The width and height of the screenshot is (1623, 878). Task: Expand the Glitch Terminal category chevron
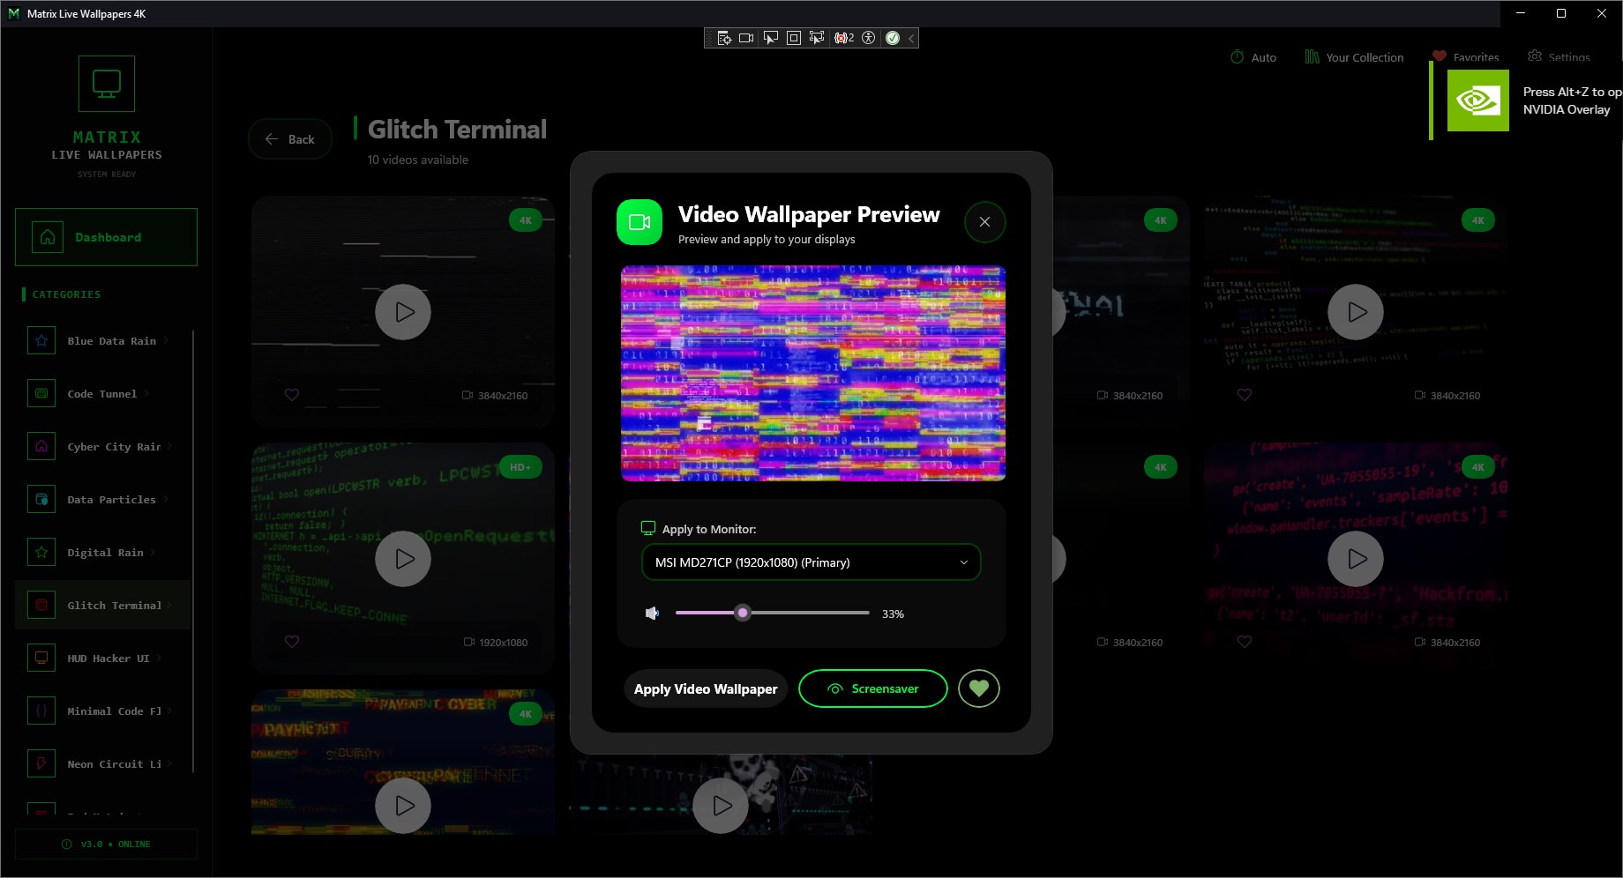(168, 606)
